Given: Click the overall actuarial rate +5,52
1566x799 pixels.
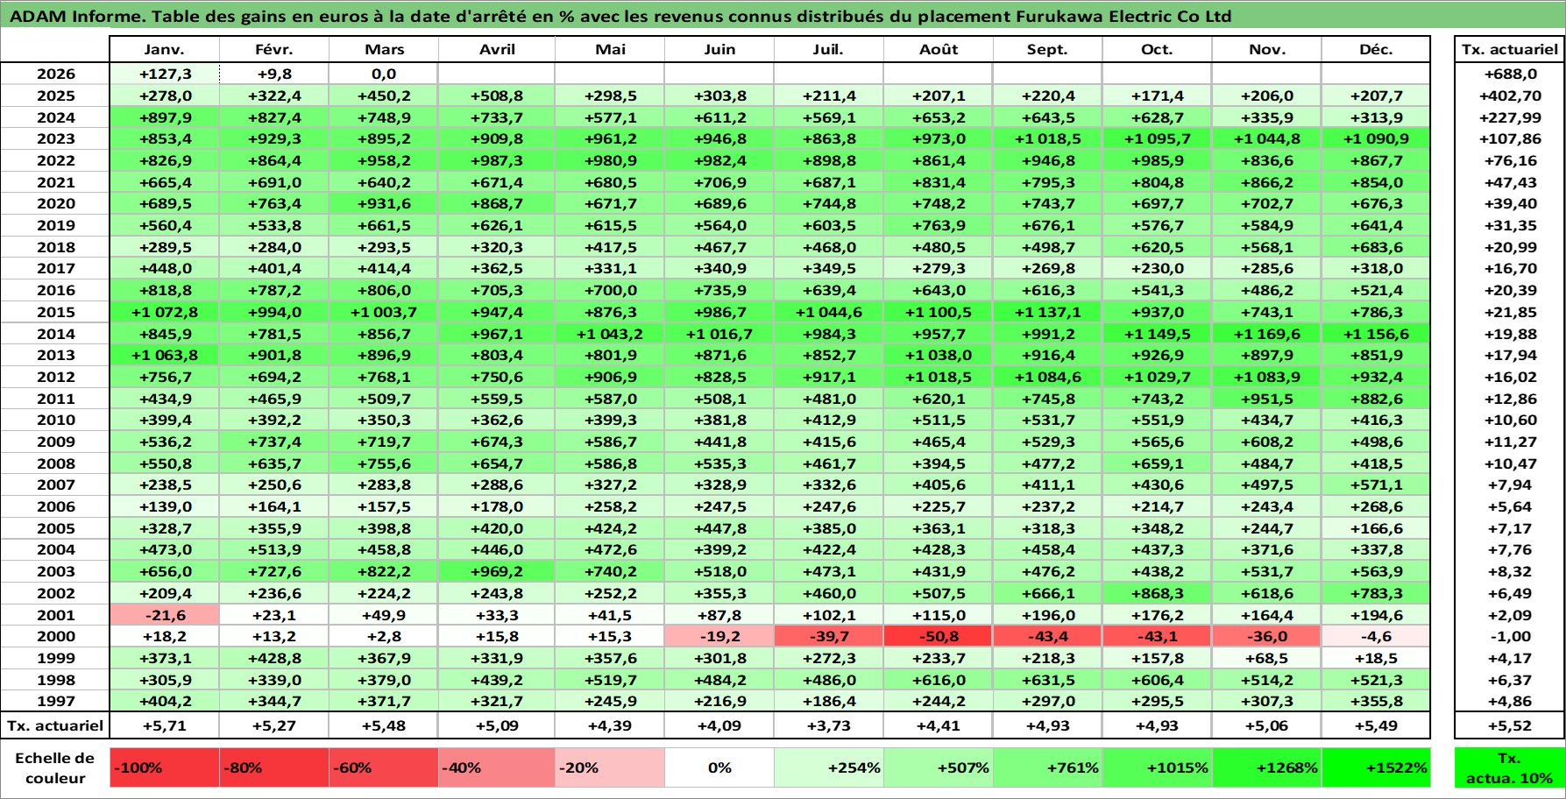Looking at the screenshot, I should point(1509,725).
